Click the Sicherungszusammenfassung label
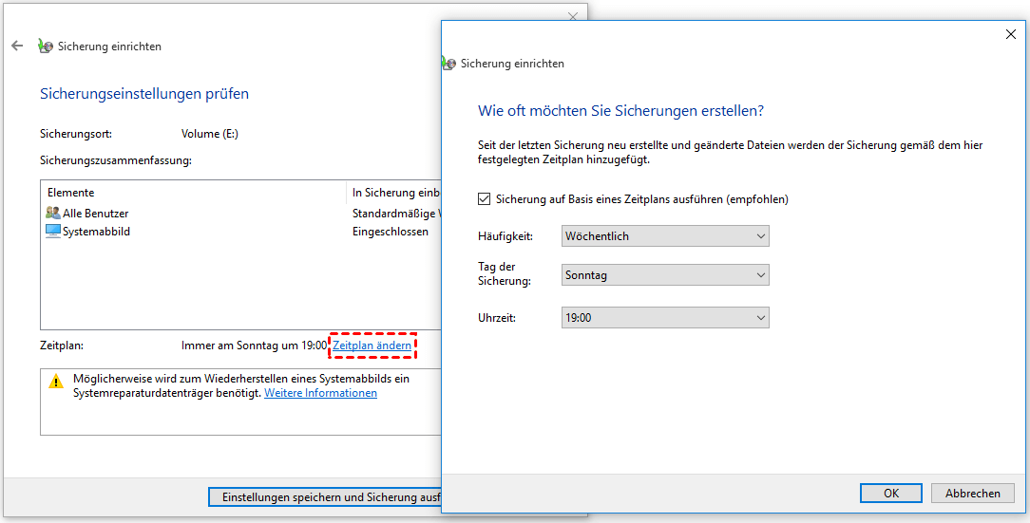Viewport: 1030px width, 523px height. (x=116, y=160)
